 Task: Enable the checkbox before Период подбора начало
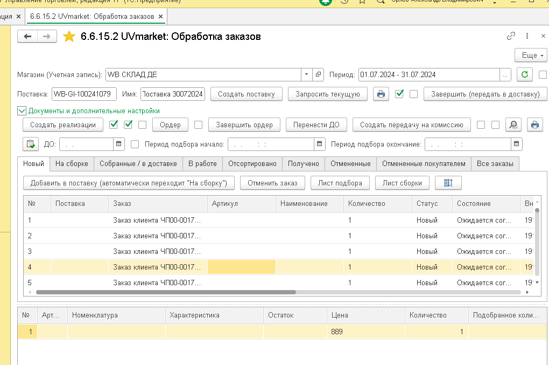click(135, 144)
